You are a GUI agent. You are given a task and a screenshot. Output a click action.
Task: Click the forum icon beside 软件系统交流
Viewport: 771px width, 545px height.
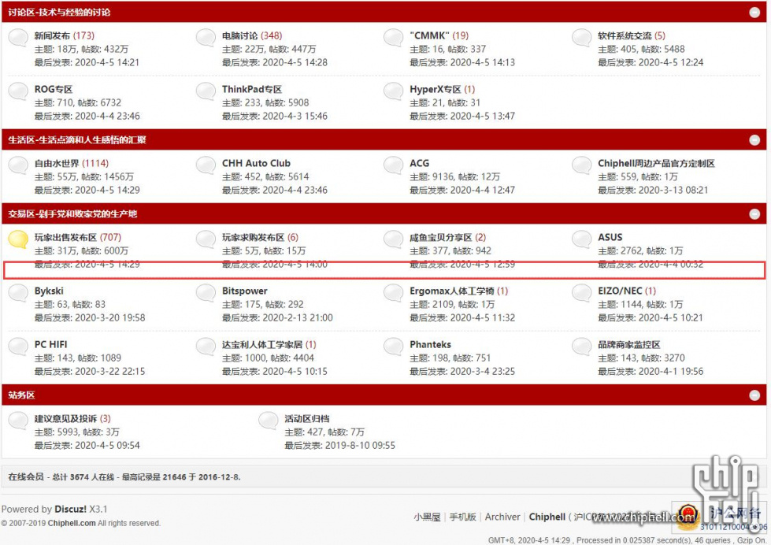pos(582,37)
